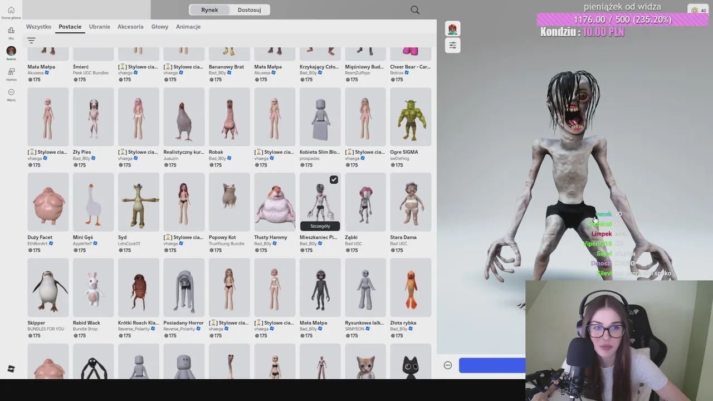This screenshot has height=401, width=713.
Task: Open the Akcesoria tab
Action: (x=130, y=27)
